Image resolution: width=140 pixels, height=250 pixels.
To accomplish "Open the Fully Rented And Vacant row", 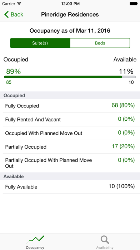I will pyautogui.click(x=70, y=119).
